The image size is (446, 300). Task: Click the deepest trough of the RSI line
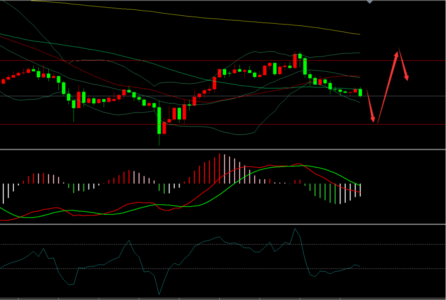coord(159,294)
